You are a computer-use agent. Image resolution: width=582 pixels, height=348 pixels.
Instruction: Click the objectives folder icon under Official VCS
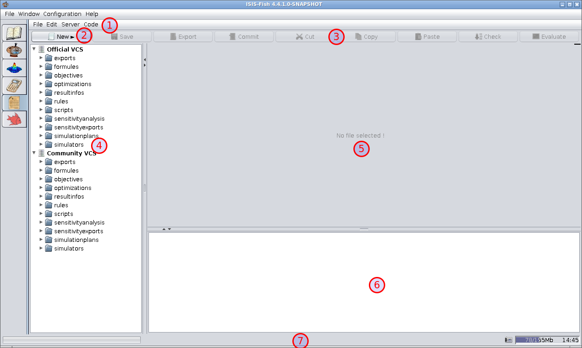pos(49,75)
